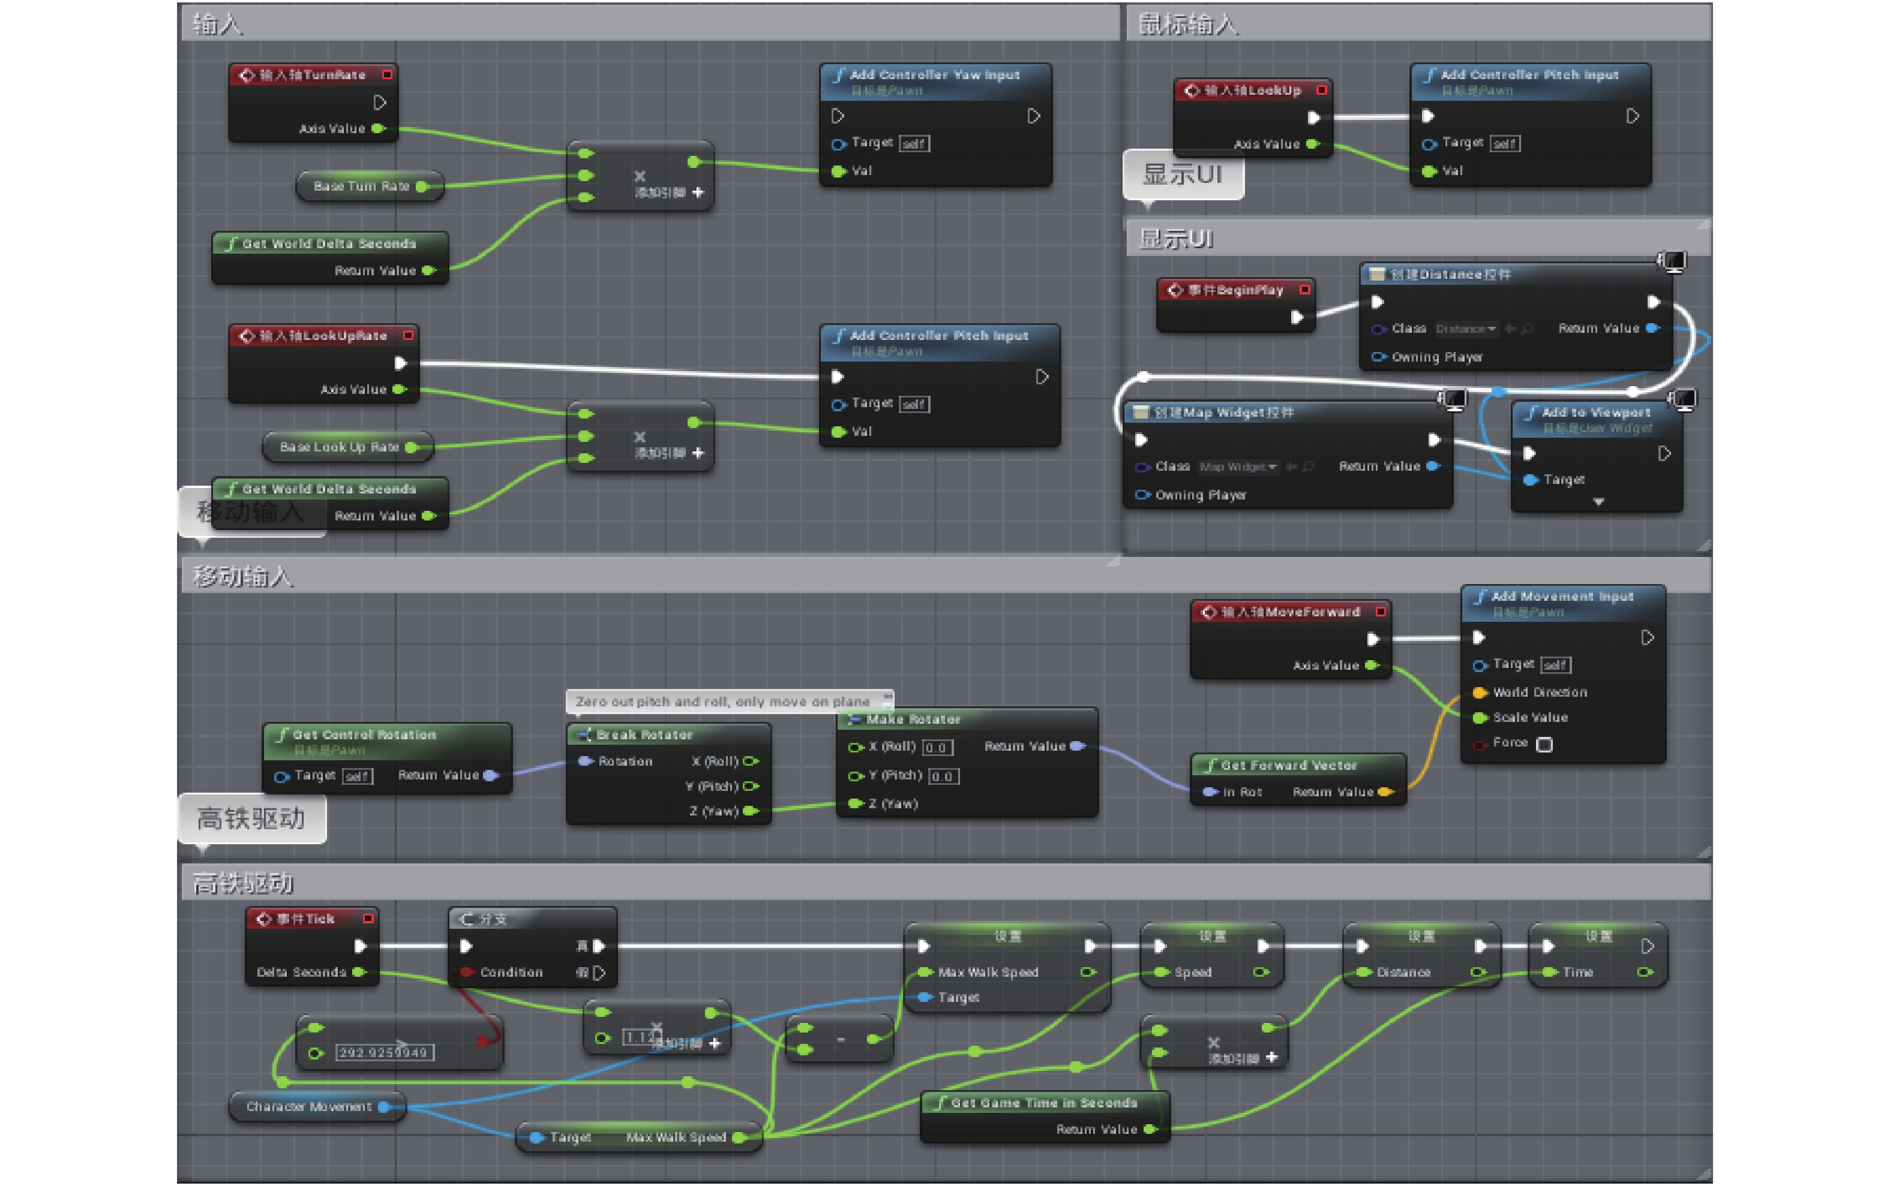Click the 输入轴MoveForward event node icon
Viewport: 1890px width, 1186px height.
tap(1209, 612)
